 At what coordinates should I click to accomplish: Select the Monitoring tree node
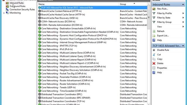click(15, 13)
